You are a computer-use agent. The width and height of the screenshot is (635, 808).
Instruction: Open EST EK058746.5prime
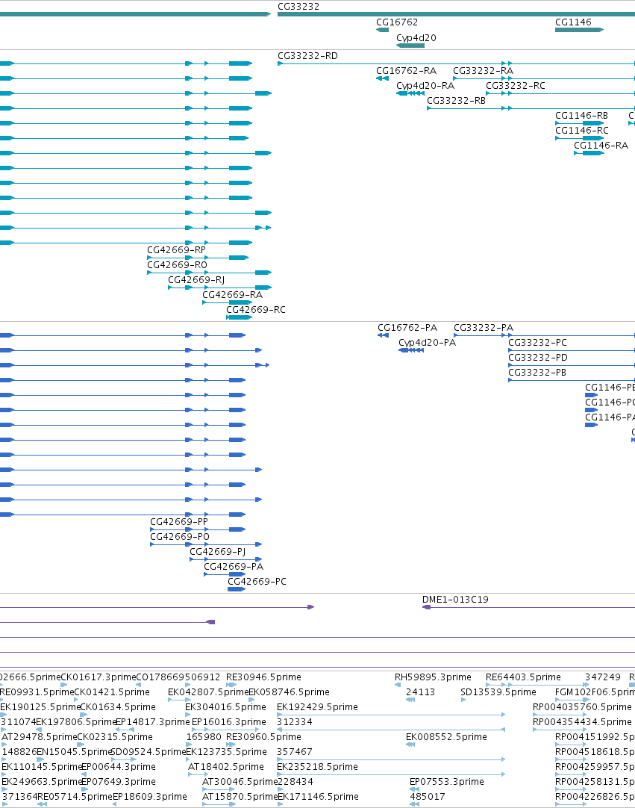click(x=289, y=692)
